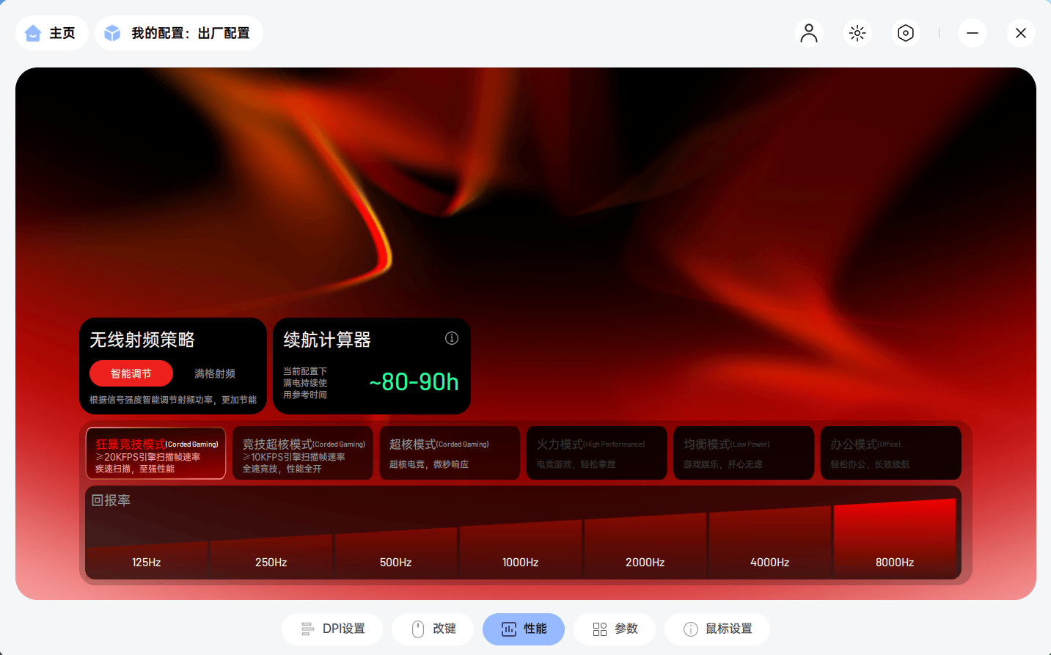Select 500Hz on the polling rate bar

coord(395,562)
